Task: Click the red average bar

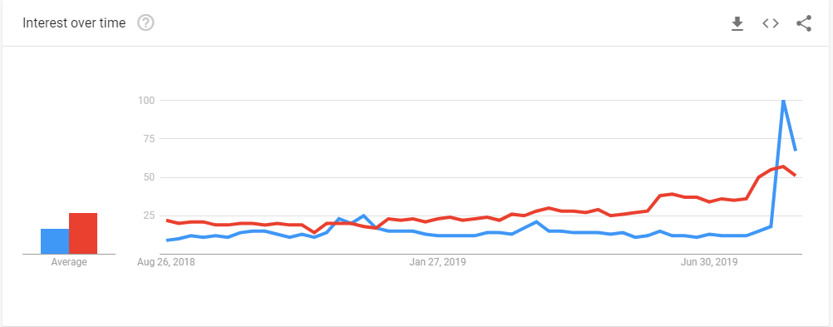Action: (83, 234)
